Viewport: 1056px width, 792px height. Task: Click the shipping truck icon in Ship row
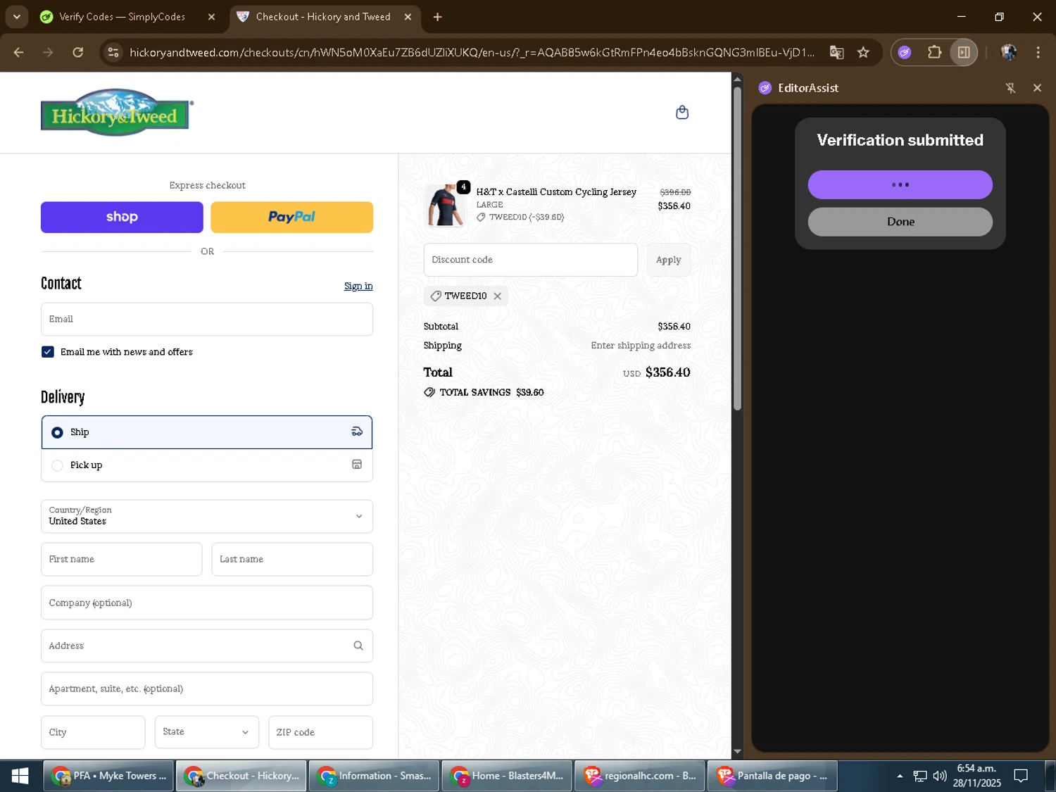coord(357,432)
